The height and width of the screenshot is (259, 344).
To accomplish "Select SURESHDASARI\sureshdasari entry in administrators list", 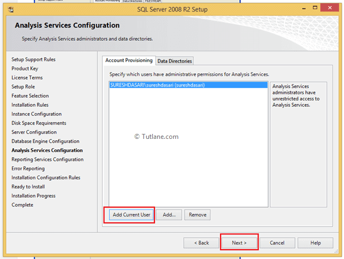I will (x=189, y=85).
